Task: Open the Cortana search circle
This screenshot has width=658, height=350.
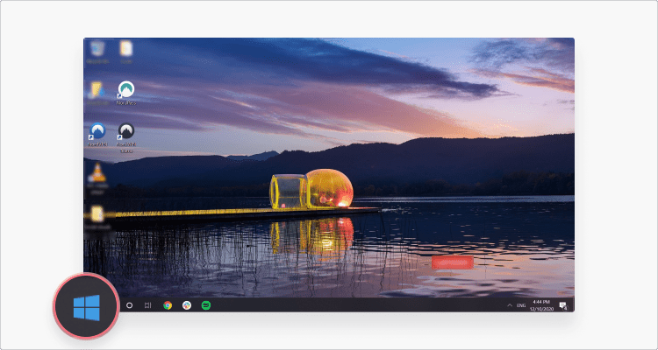Action: (x=129, y=305)
